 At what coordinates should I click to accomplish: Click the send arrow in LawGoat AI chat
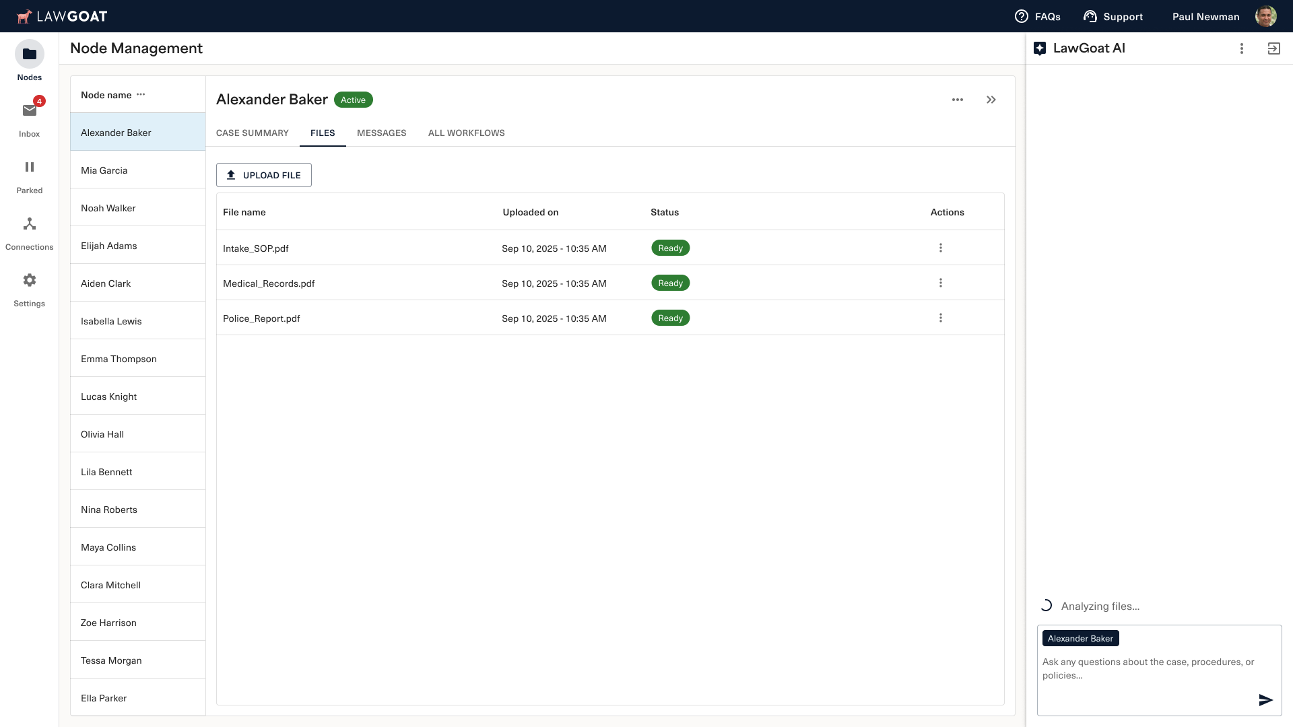click(x=1265, y=700)
